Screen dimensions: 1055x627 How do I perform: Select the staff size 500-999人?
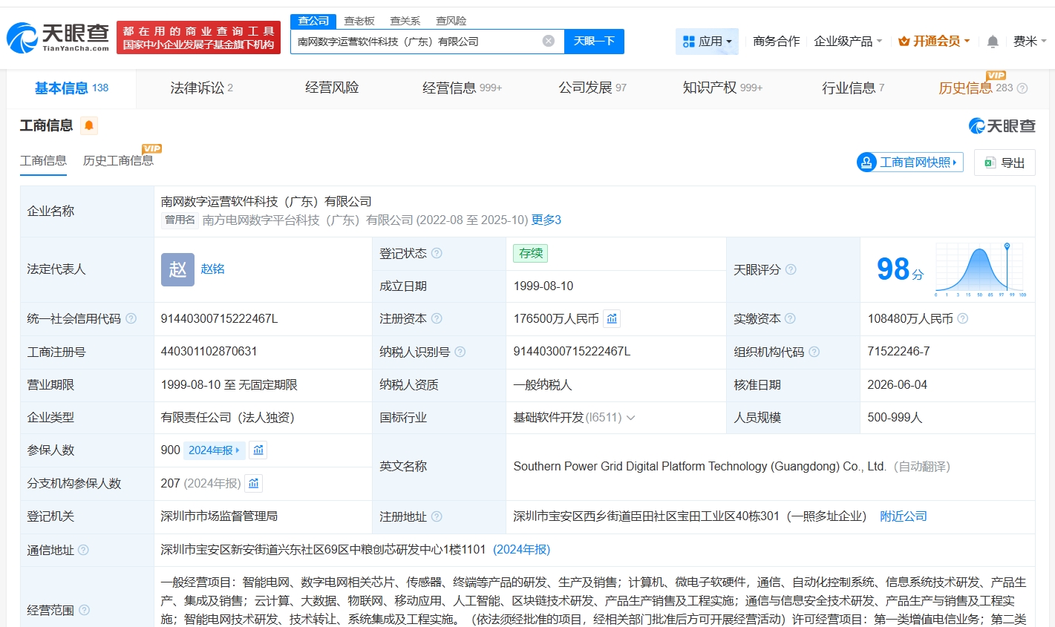click(895, 418)
